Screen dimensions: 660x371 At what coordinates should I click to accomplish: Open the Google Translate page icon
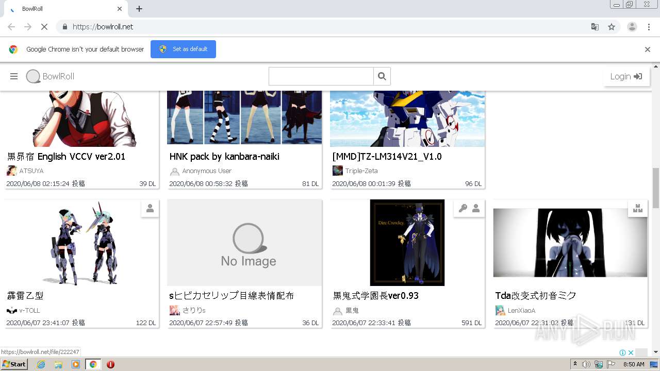click(x=595, y=27)
